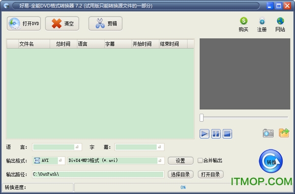Click the 开始时间 column header
295x194 pixels.
(146, 44)
